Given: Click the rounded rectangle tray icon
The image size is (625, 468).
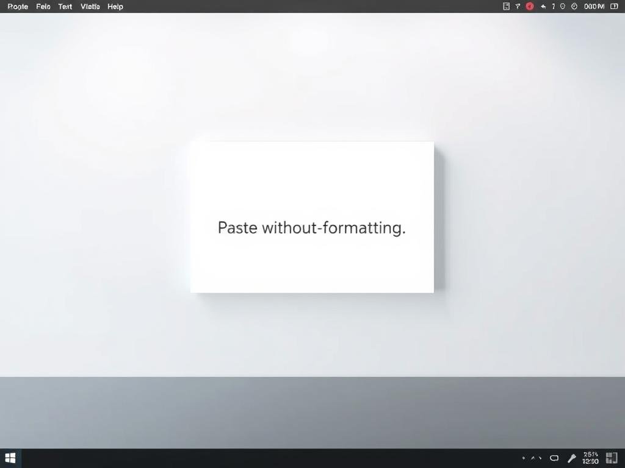Looking at the screenshot, I should pyautogui.click(x=554, y=458).
